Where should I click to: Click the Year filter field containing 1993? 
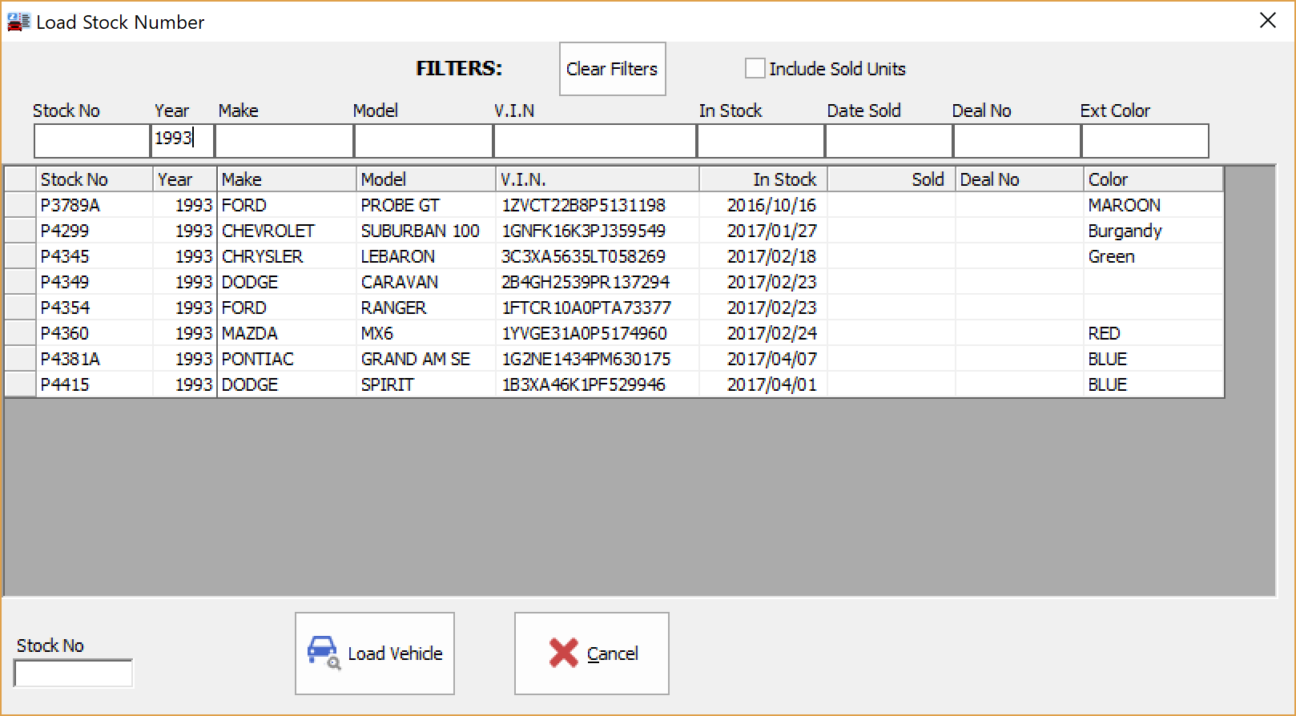[183, 139]
